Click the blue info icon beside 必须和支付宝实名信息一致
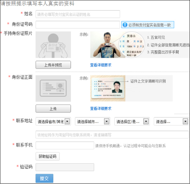Image resolution: width=190 pixels, height=184 pixels. (125, 25)
